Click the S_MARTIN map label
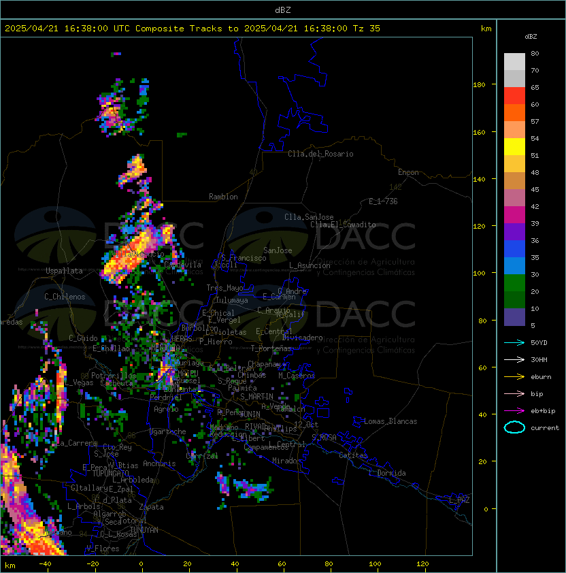Screen dimensions: 566x573 [257, 397]
